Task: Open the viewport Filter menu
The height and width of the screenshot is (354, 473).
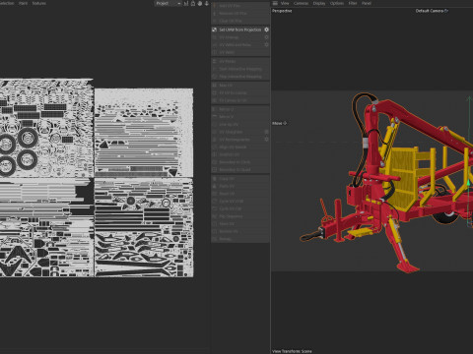Action: pos(353,3)
